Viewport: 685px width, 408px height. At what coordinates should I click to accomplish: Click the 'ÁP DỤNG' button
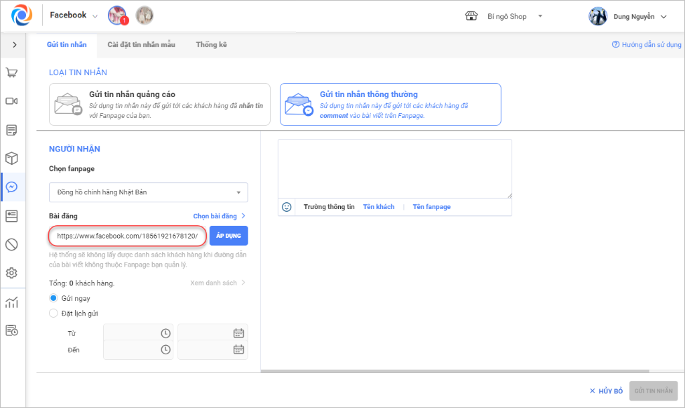tap(228, 236)
